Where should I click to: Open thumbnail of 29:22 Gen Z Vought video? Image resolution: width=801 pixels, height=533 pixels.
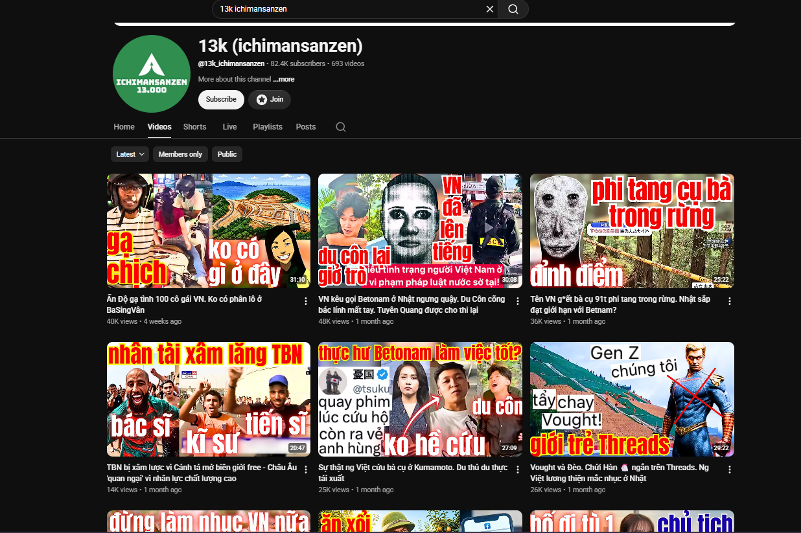point(632,399)
